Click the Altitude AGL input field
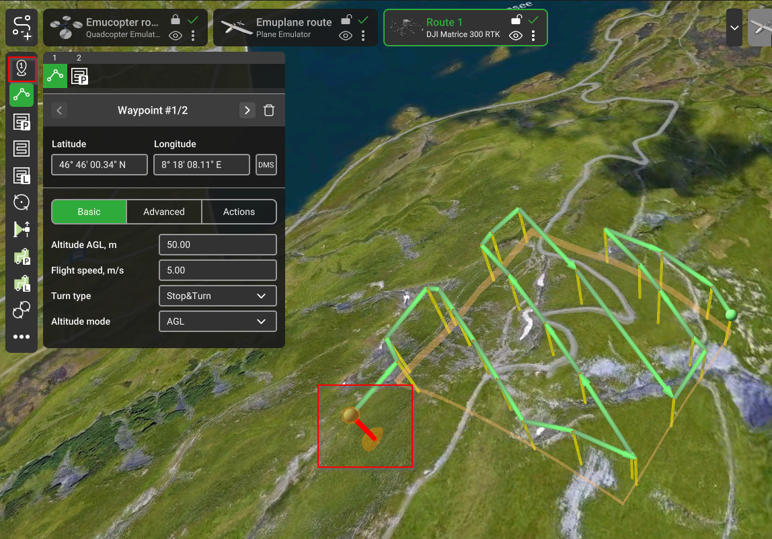 point(217,245)
